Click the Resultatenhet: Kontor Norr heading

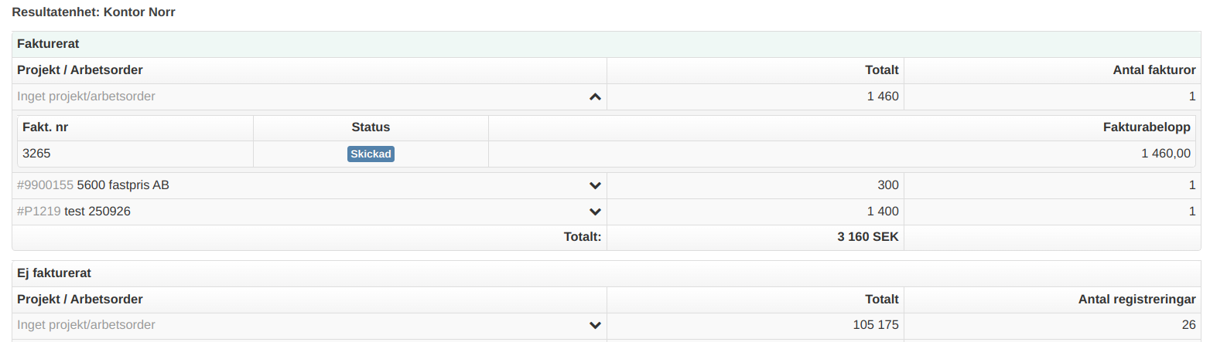tap(94, 13)
